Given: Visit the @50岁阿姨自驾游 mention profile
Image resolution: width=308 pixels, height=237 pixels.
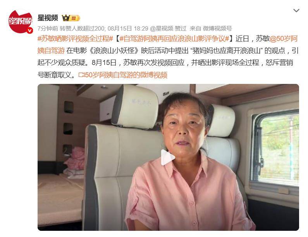Looking at the screenshot, I should pyautogui.click(x=167, y=45).
